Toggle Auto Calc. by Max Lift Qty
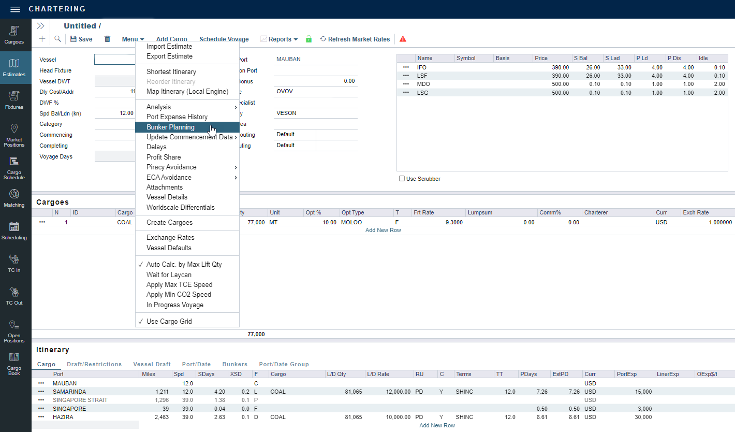The width and height of the screenshot is (735, 432). click(184, 264)
